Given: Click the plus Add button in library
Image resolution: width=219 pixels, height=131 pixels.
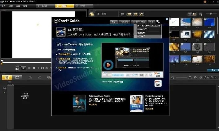Looking at the screenshot, I should pyautogui.click(x=102, y=14).
